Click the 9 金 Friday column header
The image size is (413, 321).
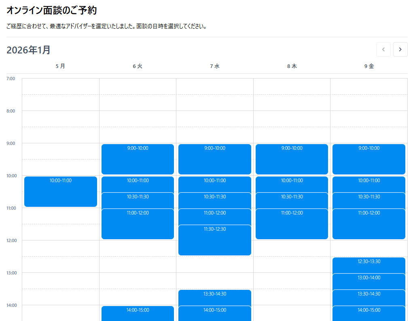coord(369,66)
